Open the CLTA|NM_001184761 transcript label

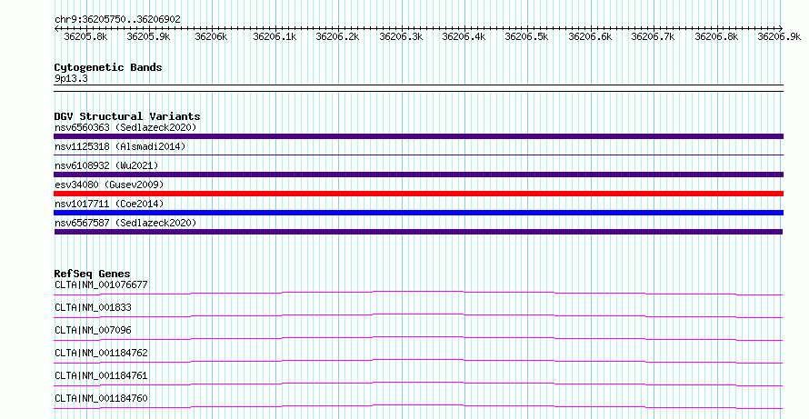(101, 375)
